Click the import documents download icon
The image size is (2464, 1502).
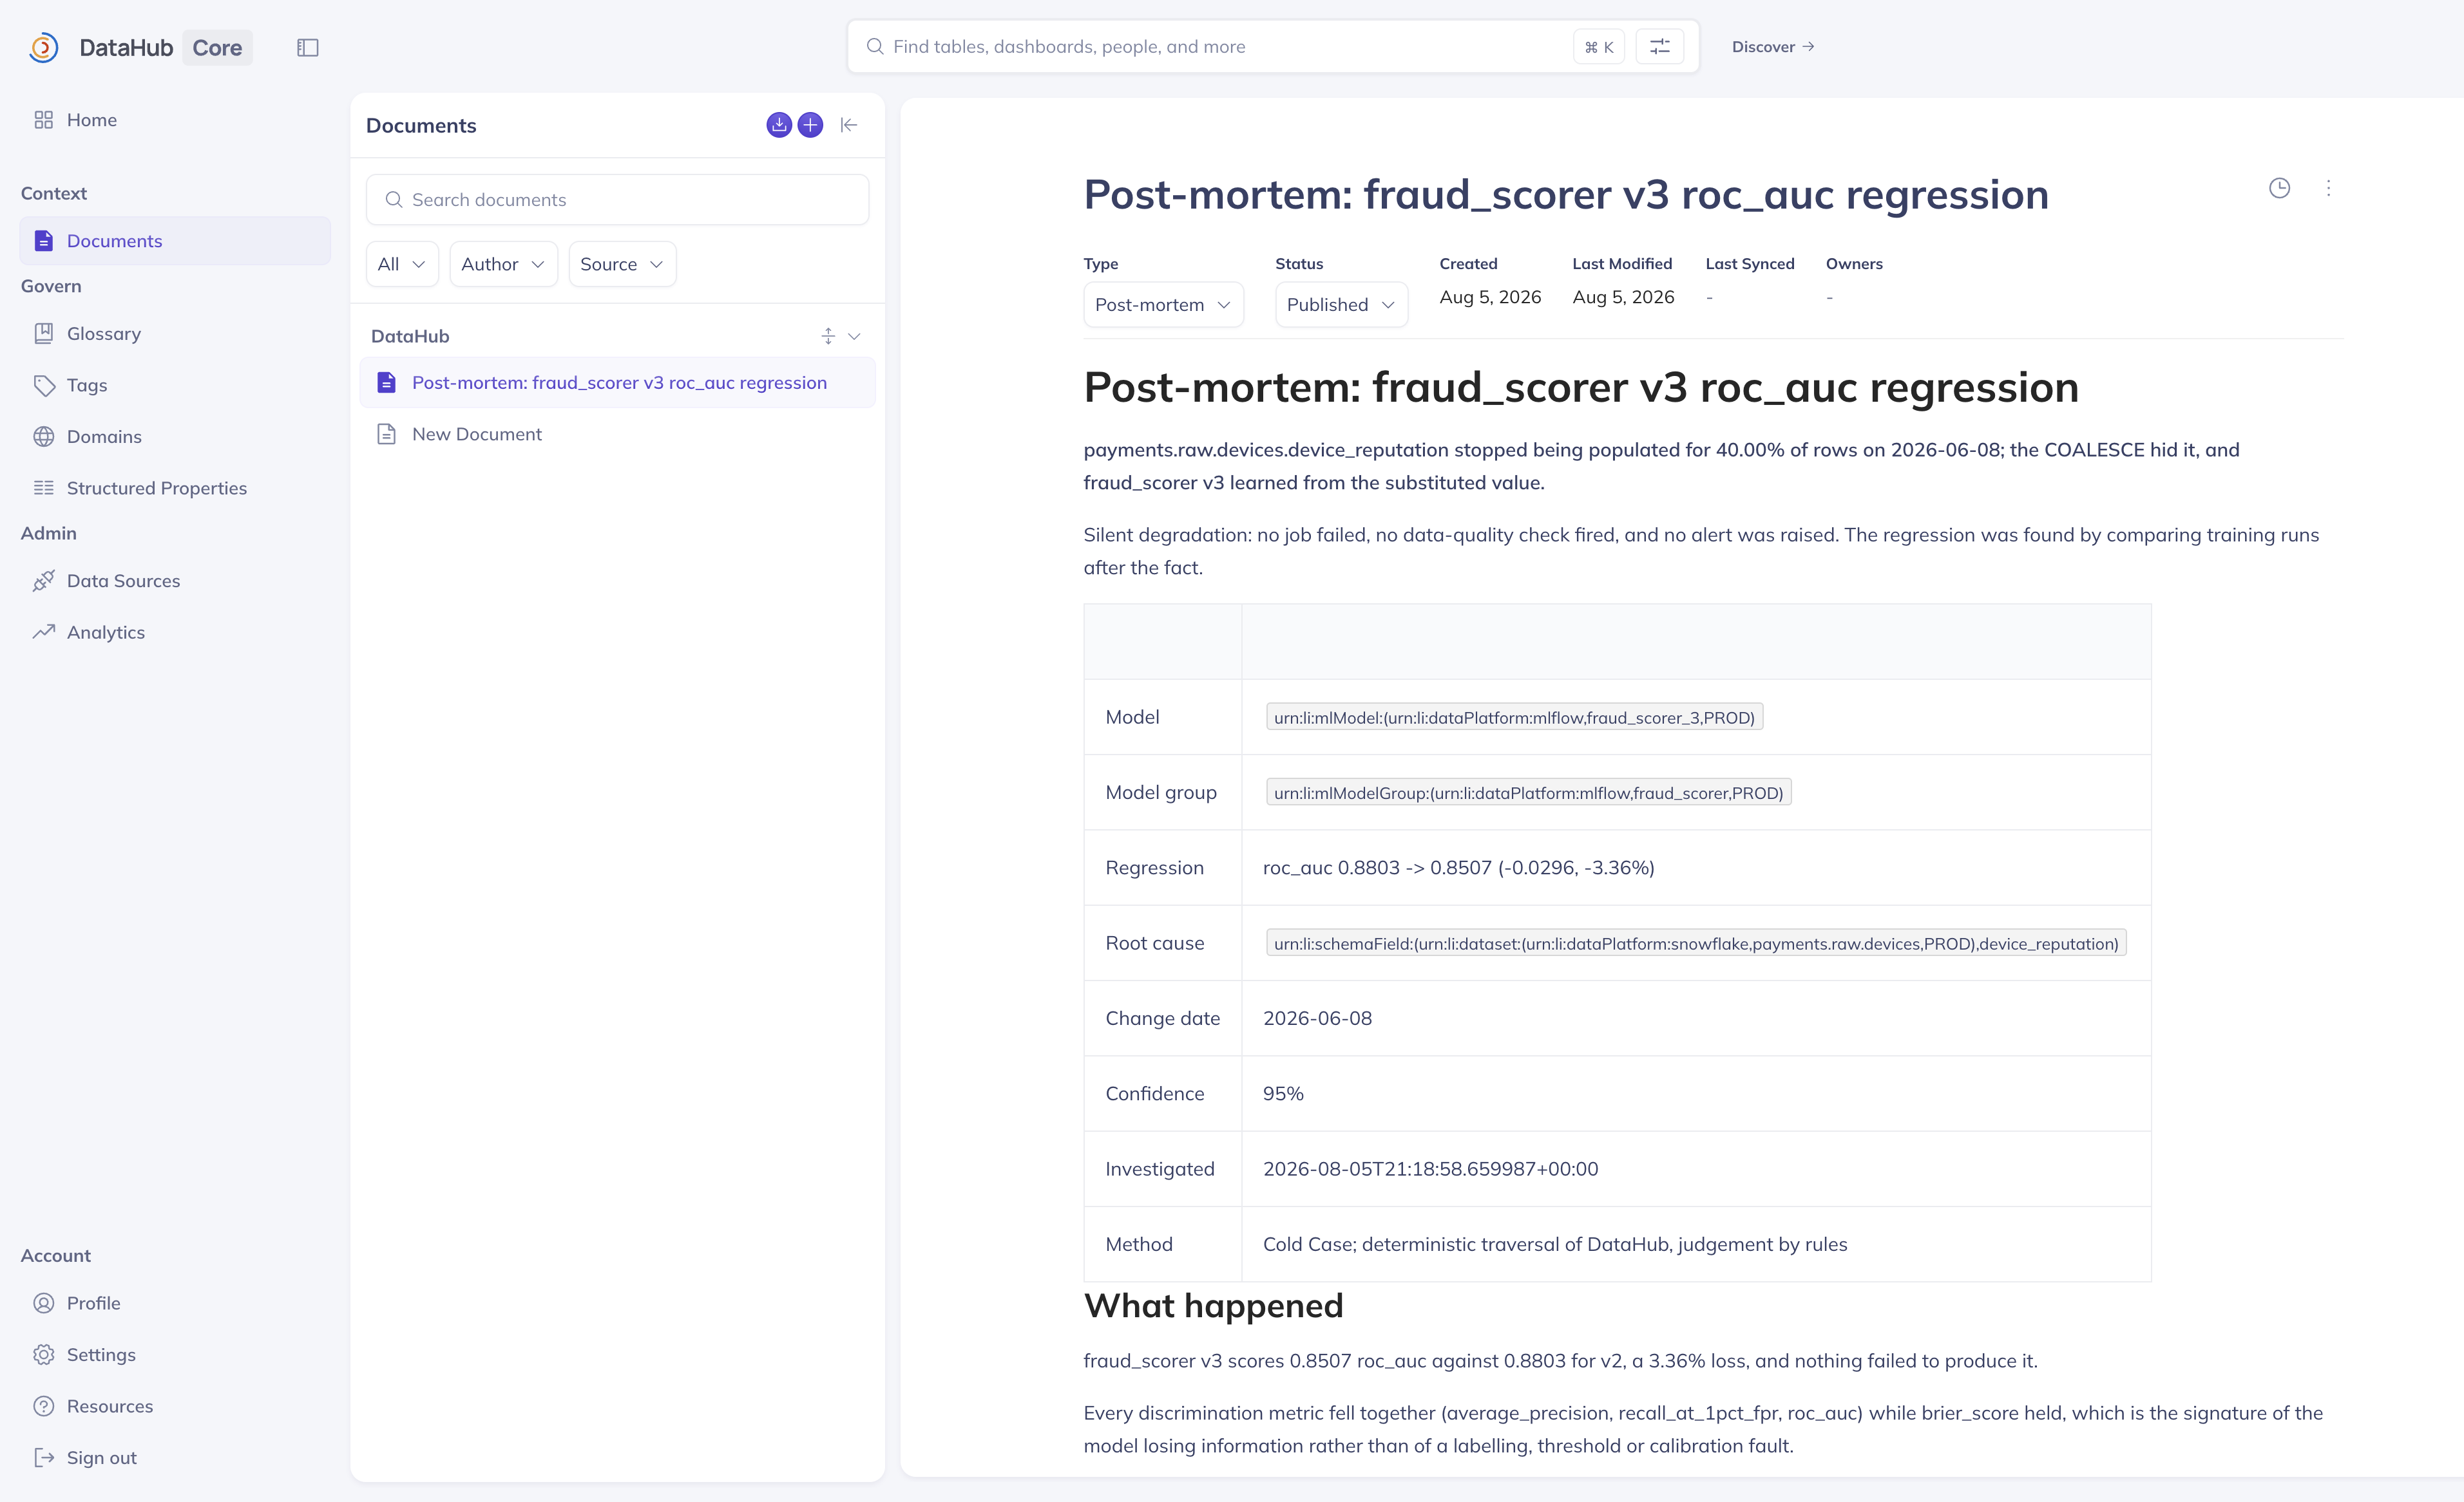779,125
